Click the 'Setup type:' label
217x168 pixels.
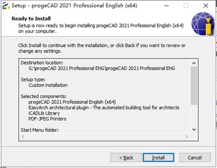[x=33, y=80]
